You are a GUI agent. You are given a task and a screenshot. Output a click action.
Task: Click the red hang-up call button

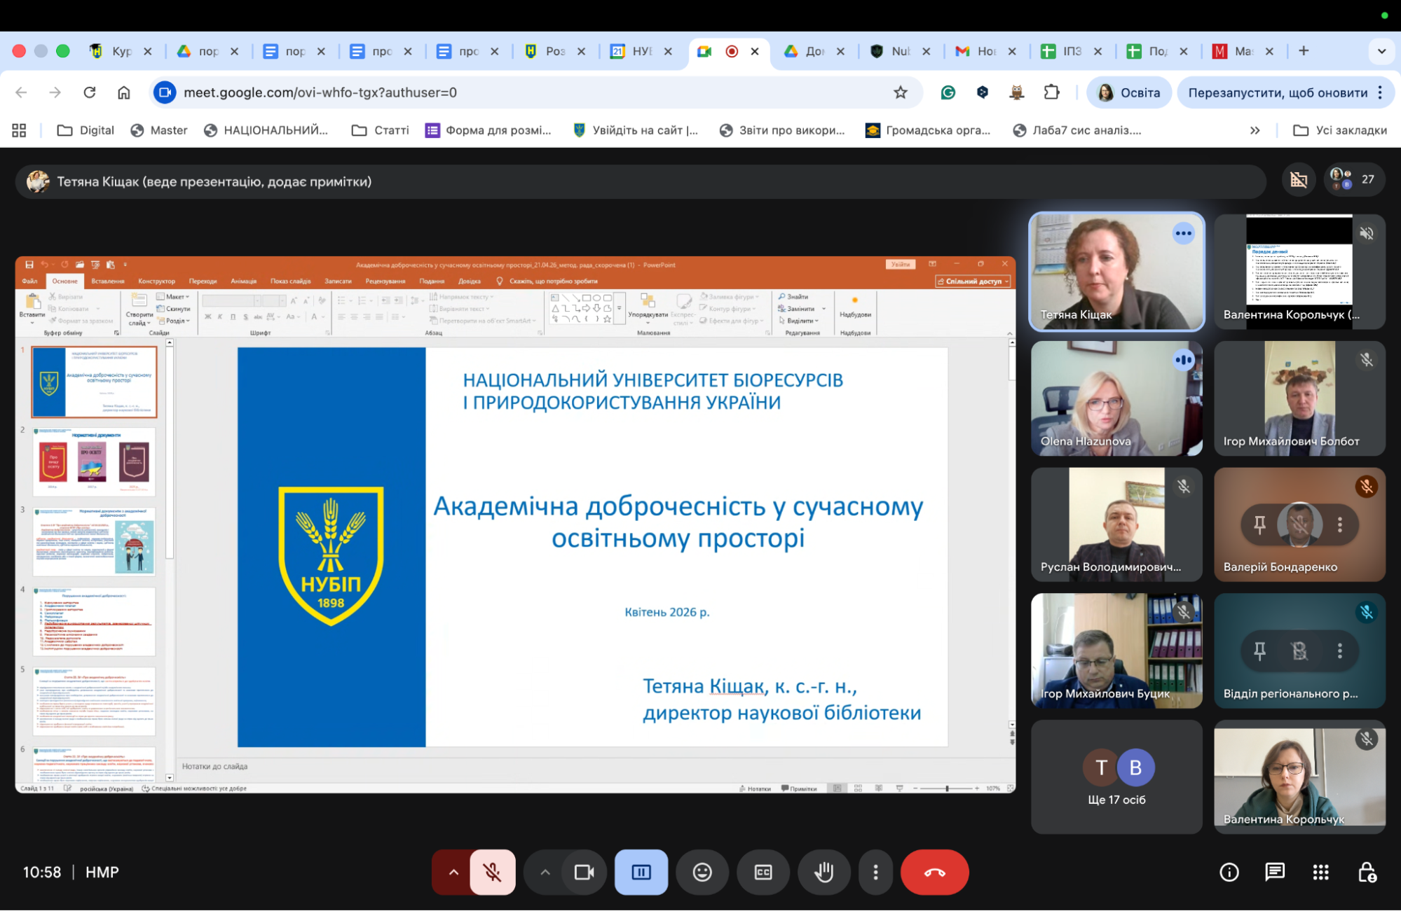[934, 872]
